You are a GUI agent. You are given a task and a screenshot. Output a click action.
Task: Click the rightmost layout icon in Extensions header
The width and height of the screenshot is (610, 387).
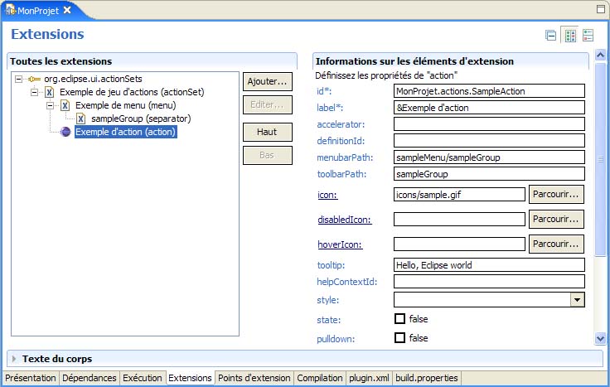pos(588,35)
